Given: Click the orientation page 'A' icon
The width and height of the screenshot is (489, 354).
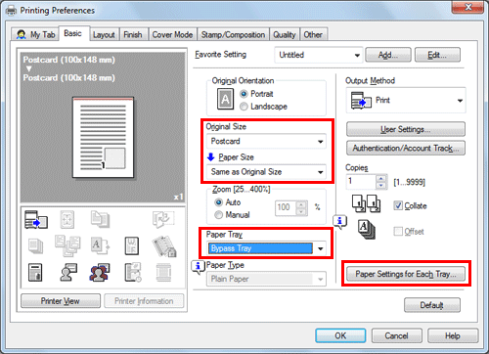Looking at the screenshot, I should (225, 99).
